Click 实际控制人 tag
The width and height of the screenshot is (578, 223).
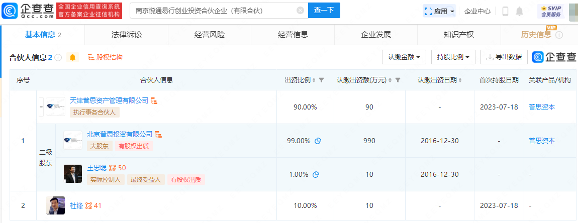click(106, 180)
